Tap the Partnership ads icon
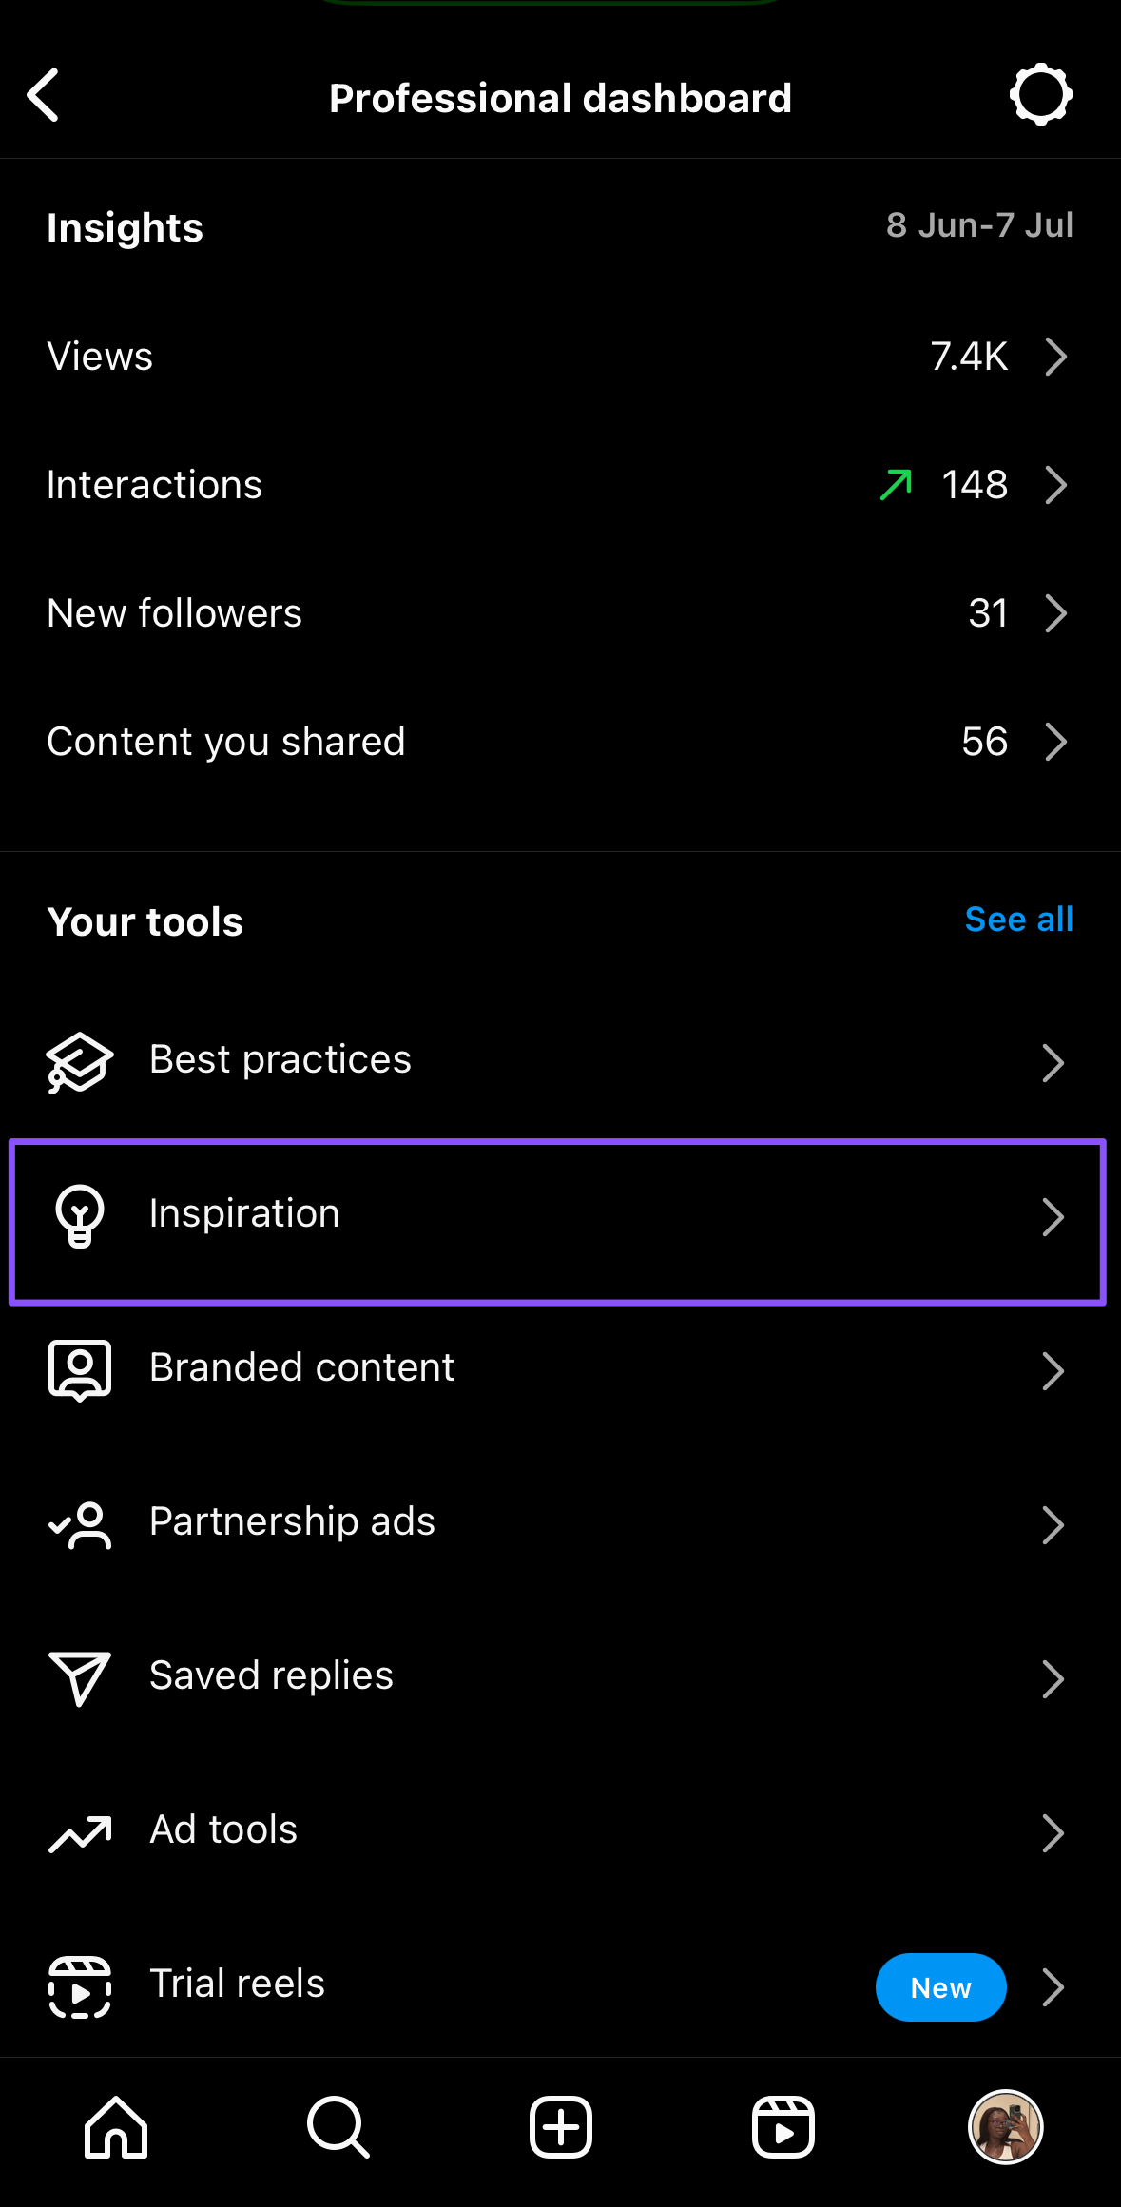 (80, 1523)
